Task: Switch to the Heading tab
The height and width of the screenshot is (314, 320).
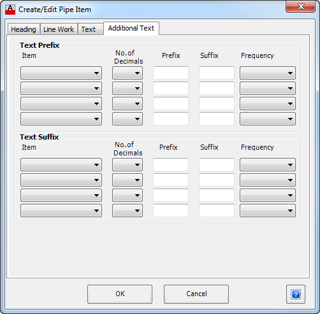Action: 24,29
